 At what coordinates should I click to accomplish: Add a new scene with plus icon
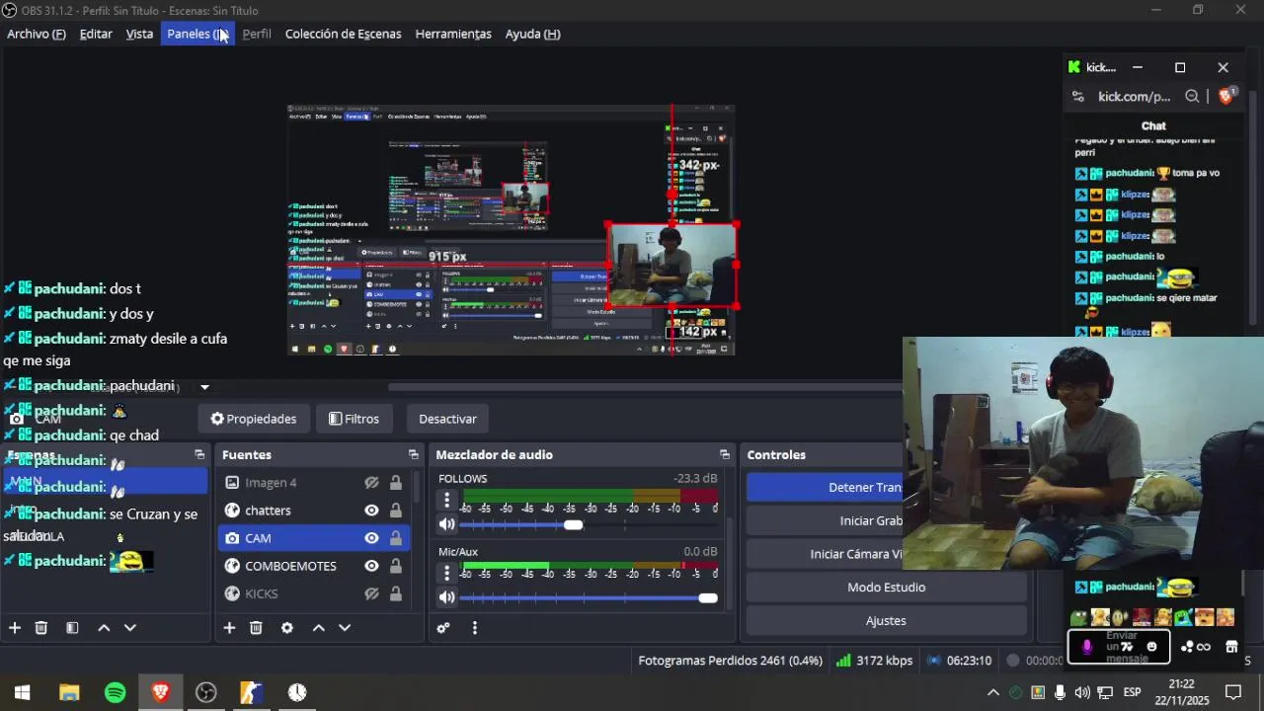coord(15,627)
